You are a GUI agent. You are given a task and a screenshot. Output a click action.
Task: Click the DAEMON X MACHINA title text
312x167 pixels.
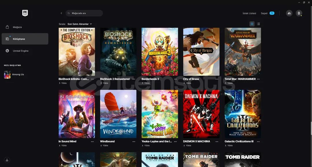197,141
